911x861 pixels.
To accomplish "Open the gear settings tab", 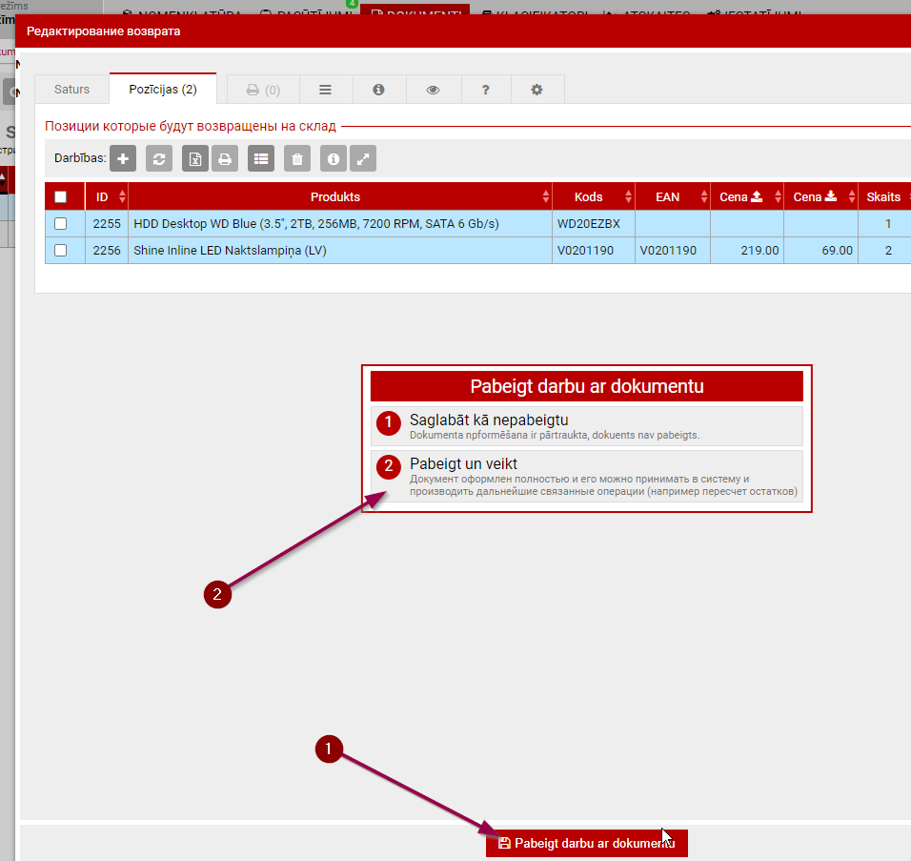I will coord(536,90).
